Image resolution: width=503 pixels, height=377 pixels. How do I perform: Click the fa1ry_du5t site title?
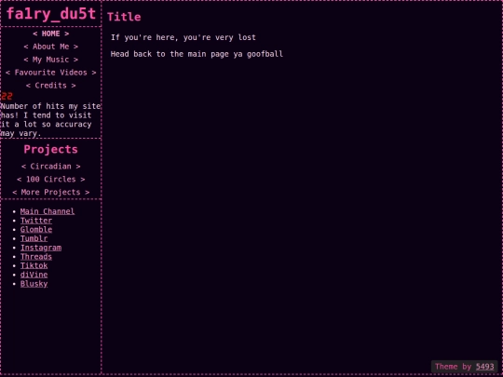[51, 14]
